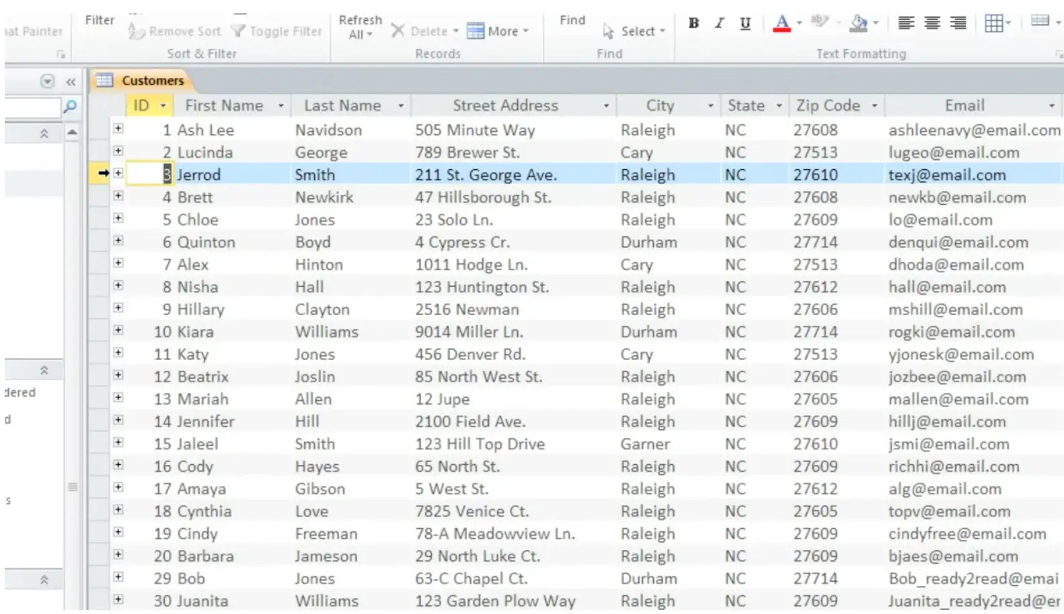Open the Last Name column dropdown arrow
This screenshot has height=614, width=1064.
[x=401, y=106]
